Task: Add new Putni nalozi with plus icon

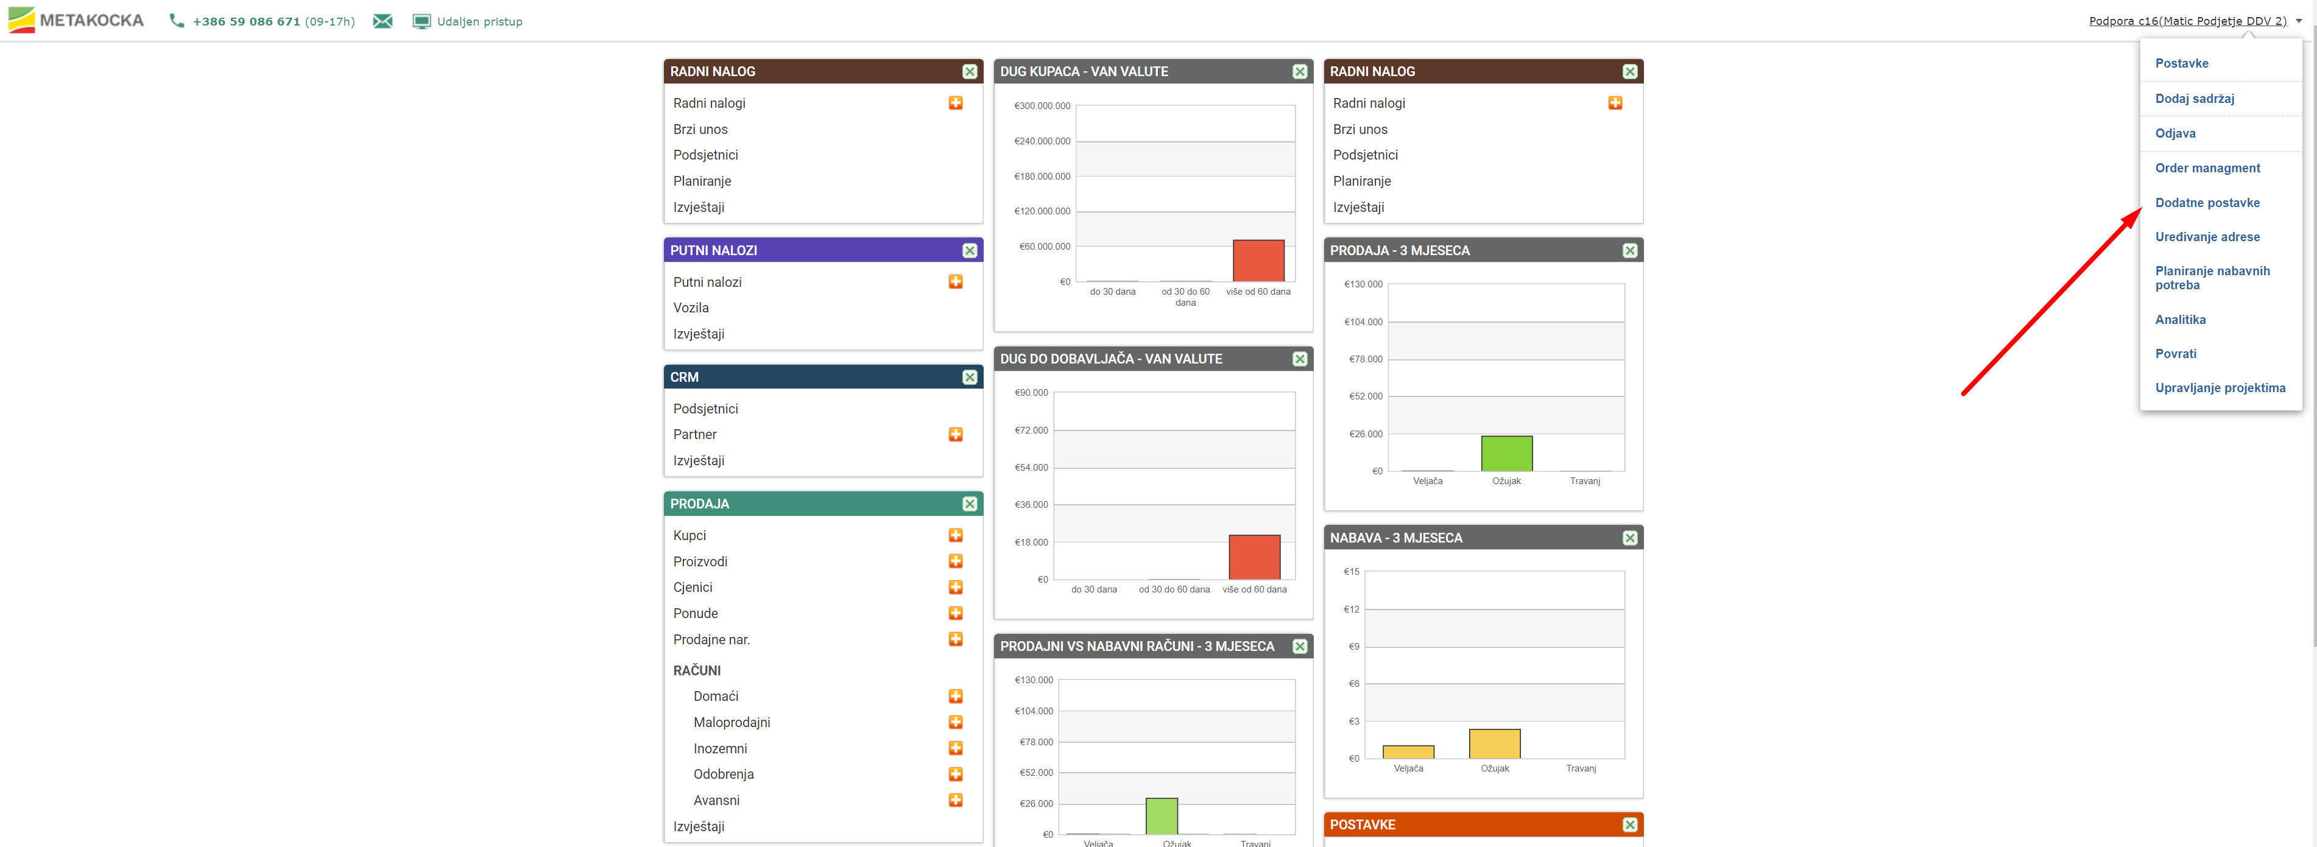Action: point(955,281)
